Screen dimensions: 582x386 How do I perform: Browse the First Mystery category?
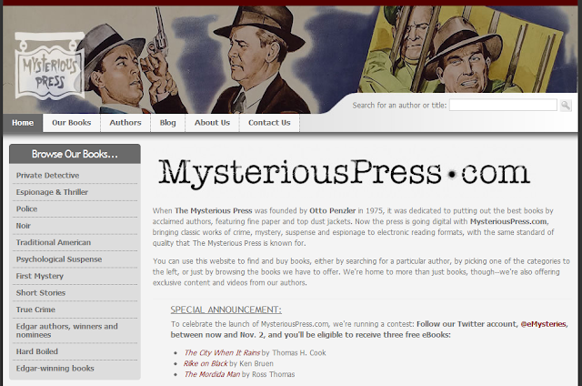tap(40, 276)
